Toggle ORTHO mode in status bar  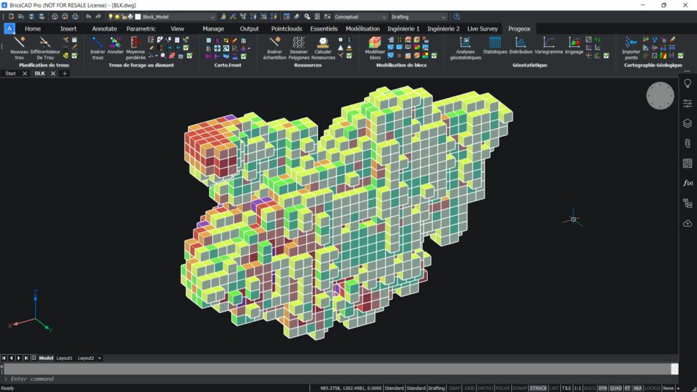click(x=485, y=388)
